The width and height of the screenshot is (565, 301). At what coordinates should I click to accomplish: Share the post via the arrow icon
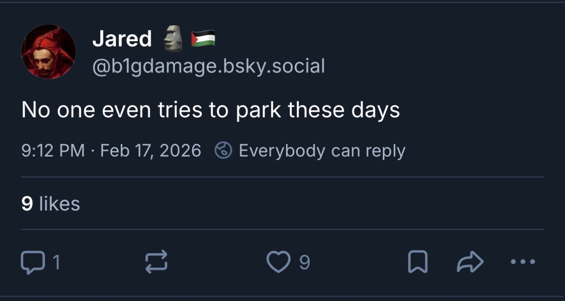470,262
